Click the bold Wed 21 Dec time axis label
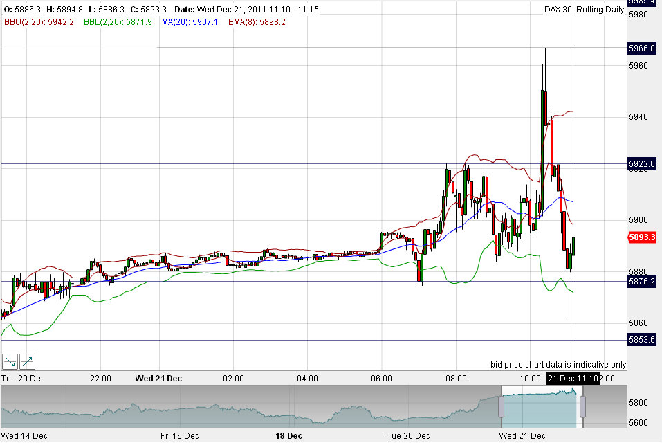662x443 pixels. (158, 379)
